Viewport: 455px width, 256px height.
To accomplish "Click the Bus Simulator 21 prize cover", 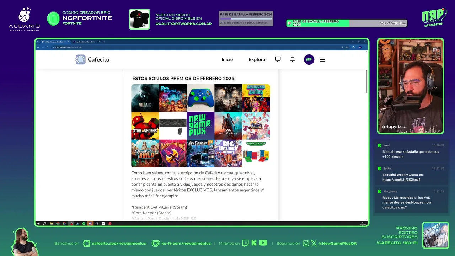I will coord(200,153).
